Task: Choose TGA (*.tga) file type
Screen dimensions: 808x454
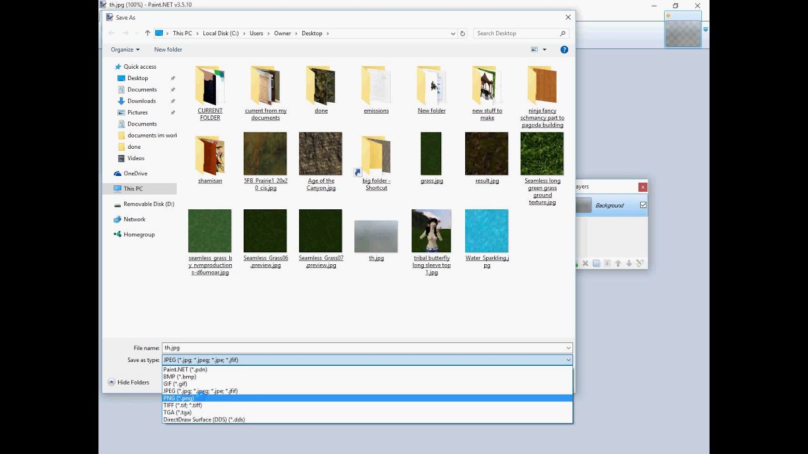Action: [367, 412]
